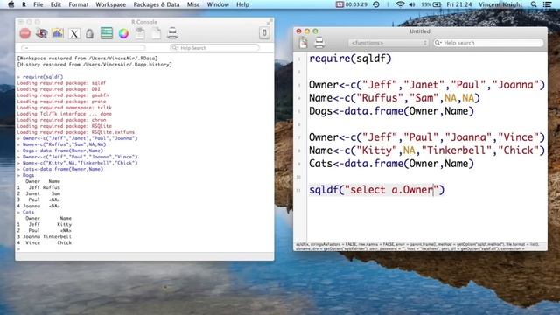Click the "Joanna Tinkerbell" row in console output
This screenshot has width=560, height=315.
pos(45,236)
